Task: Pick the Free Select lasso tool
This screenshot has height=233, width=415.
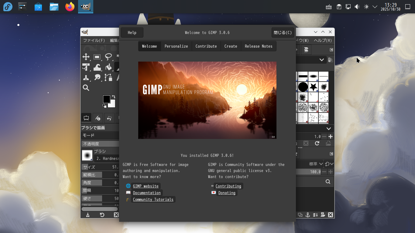Action: tap(108, 57)
